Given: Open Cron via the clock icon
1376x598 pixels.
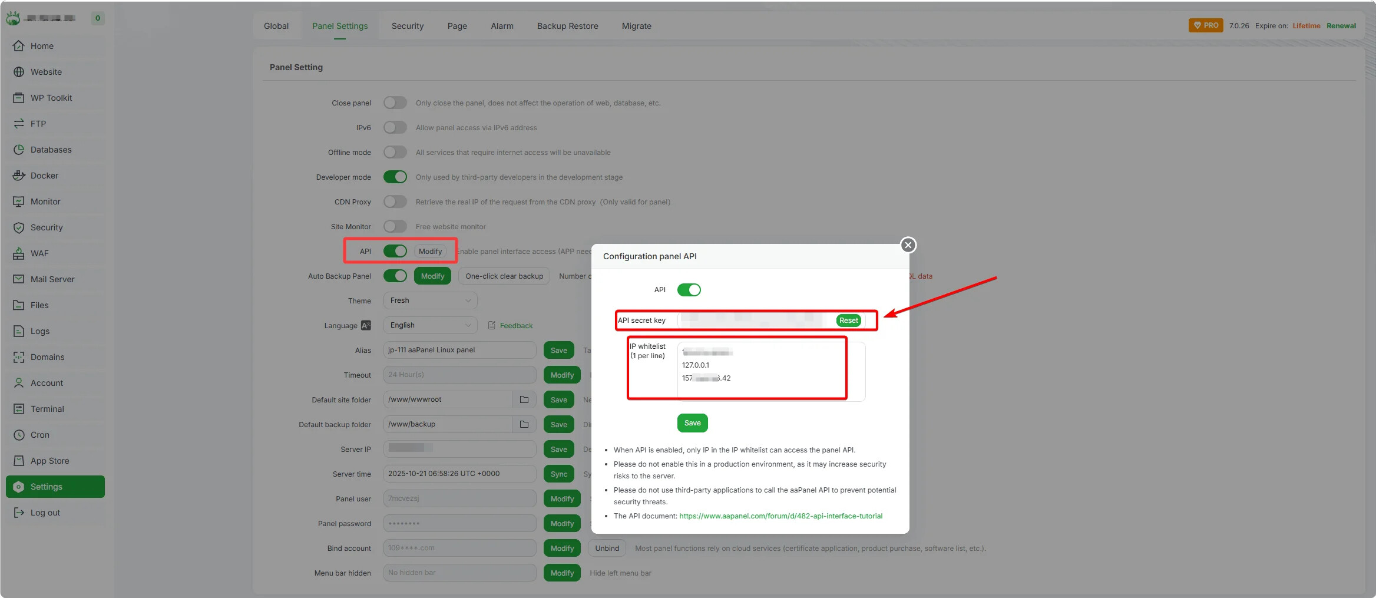Looking at the screenshot, I should tap(19, 435).
